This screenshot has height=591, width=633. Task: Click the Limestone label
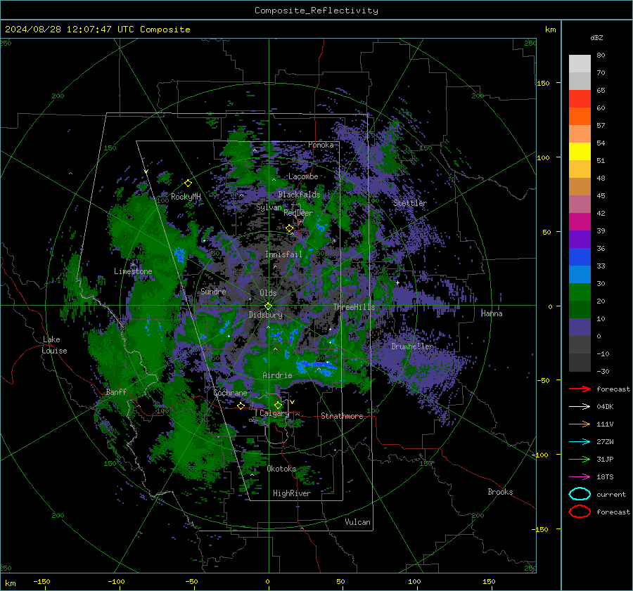point(133,271)
